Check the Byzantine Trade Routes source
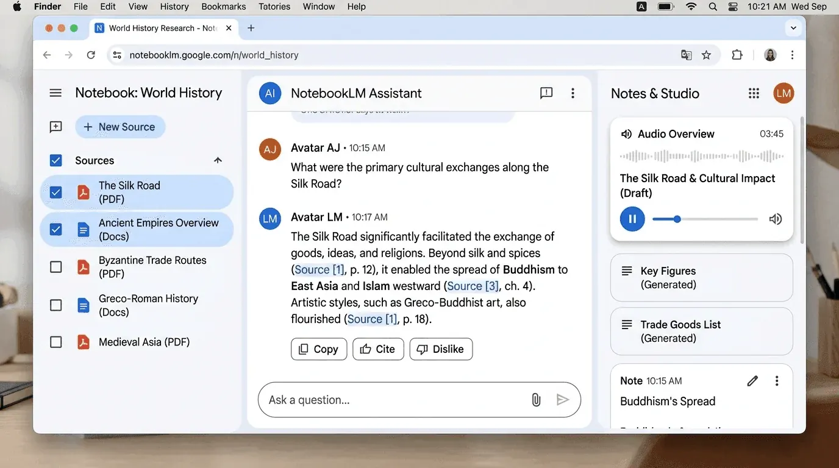The width and height of the screenshot is (839, 468). [55, 267]
